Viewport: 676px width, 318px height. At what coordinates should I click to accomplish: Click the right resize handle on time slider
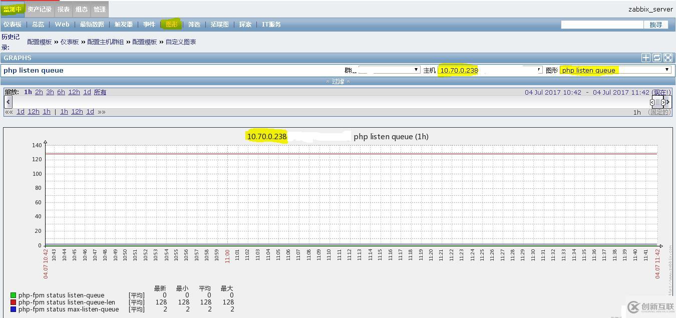pyautogui.click(x=663, y=102)
